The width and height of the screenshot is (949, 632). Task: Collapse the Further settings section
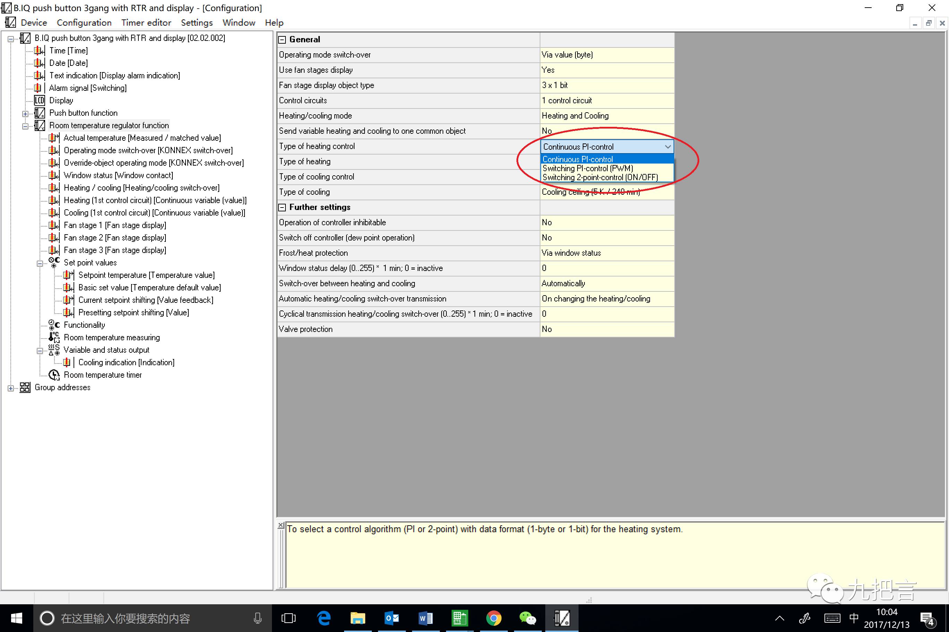tap(282, 207)
